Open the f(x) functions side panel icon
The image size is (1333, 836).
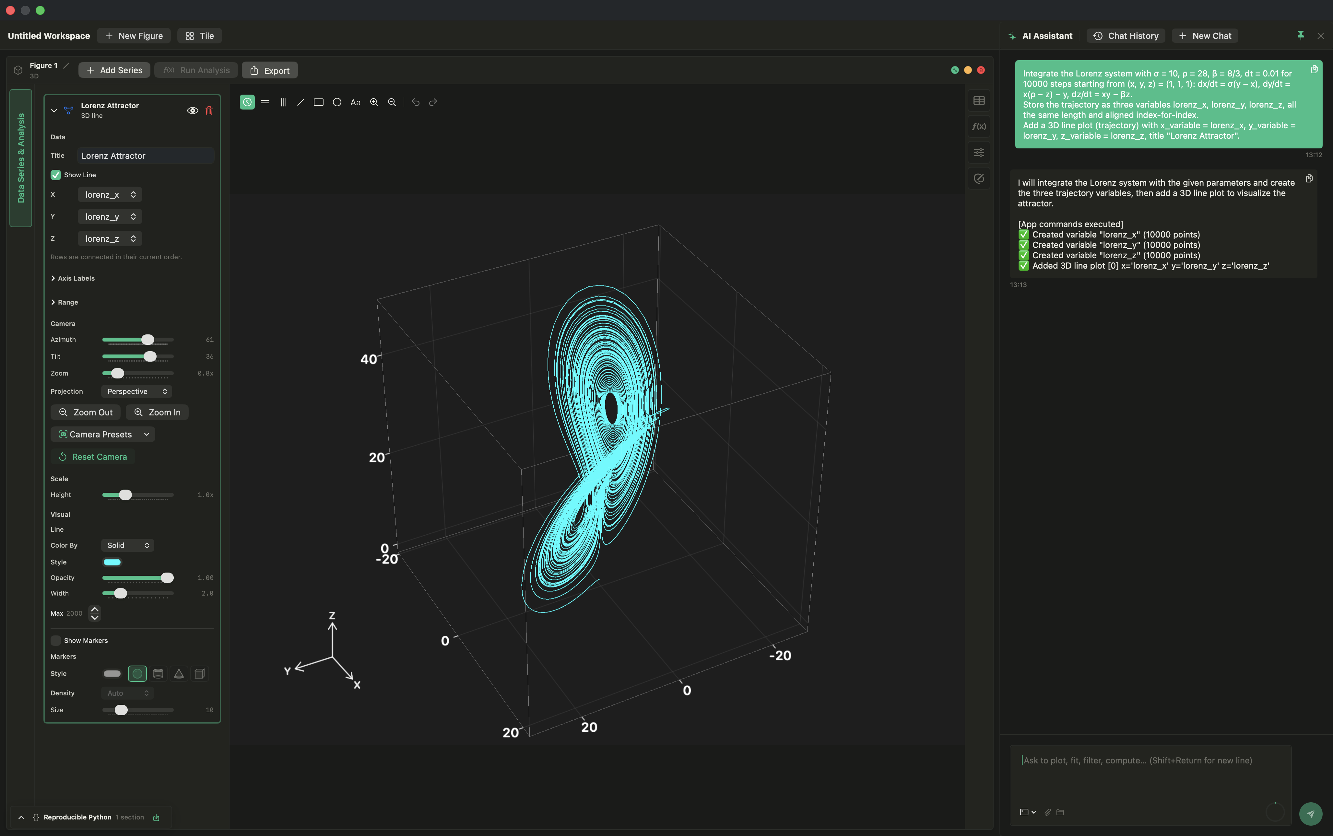coord(978,127)
